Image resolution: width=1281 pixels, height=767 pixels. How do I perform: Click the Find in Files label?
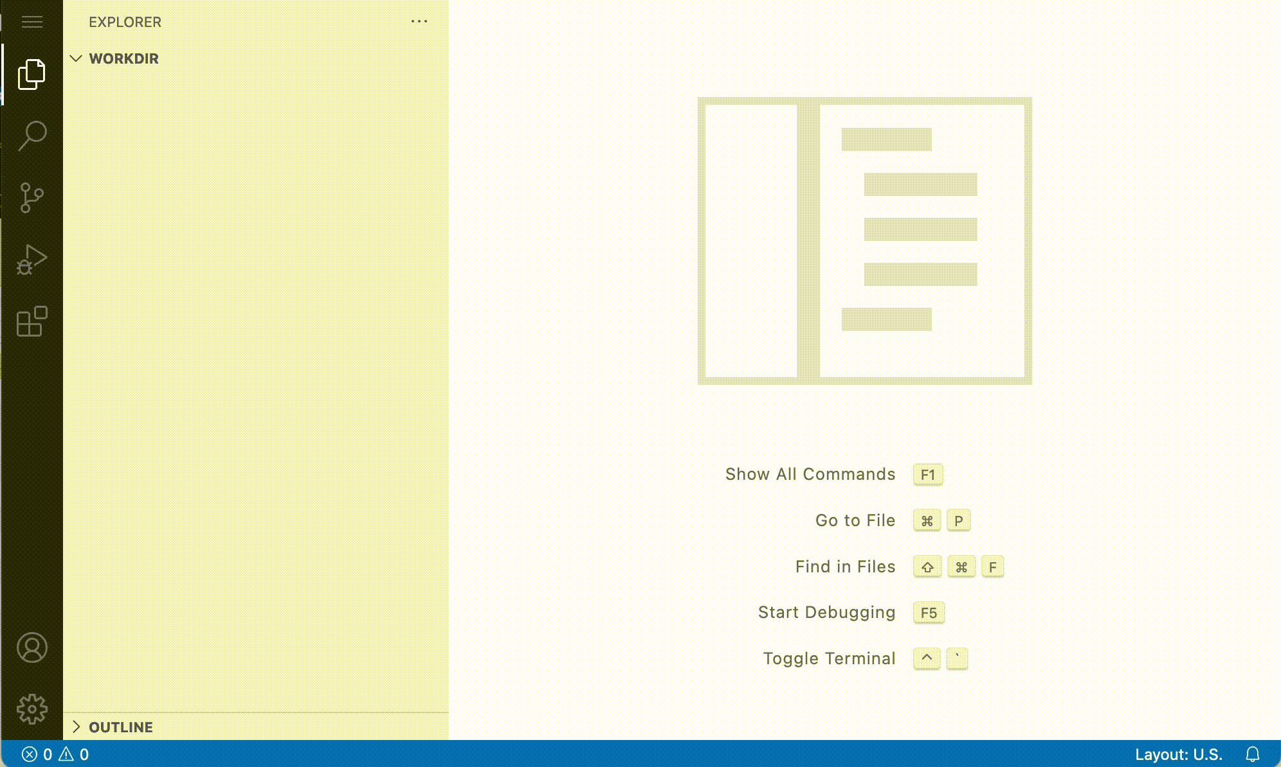[844, 567]
